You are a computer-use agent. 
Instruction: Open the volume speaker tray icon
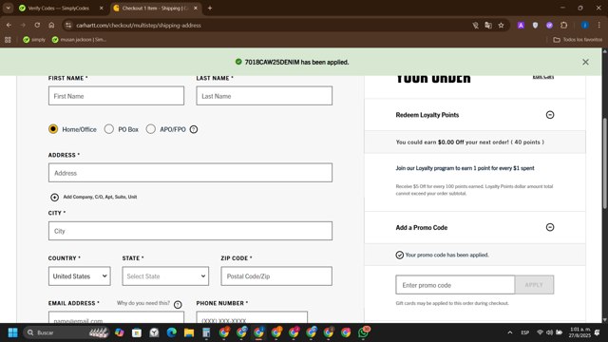(x=549, y=332)
